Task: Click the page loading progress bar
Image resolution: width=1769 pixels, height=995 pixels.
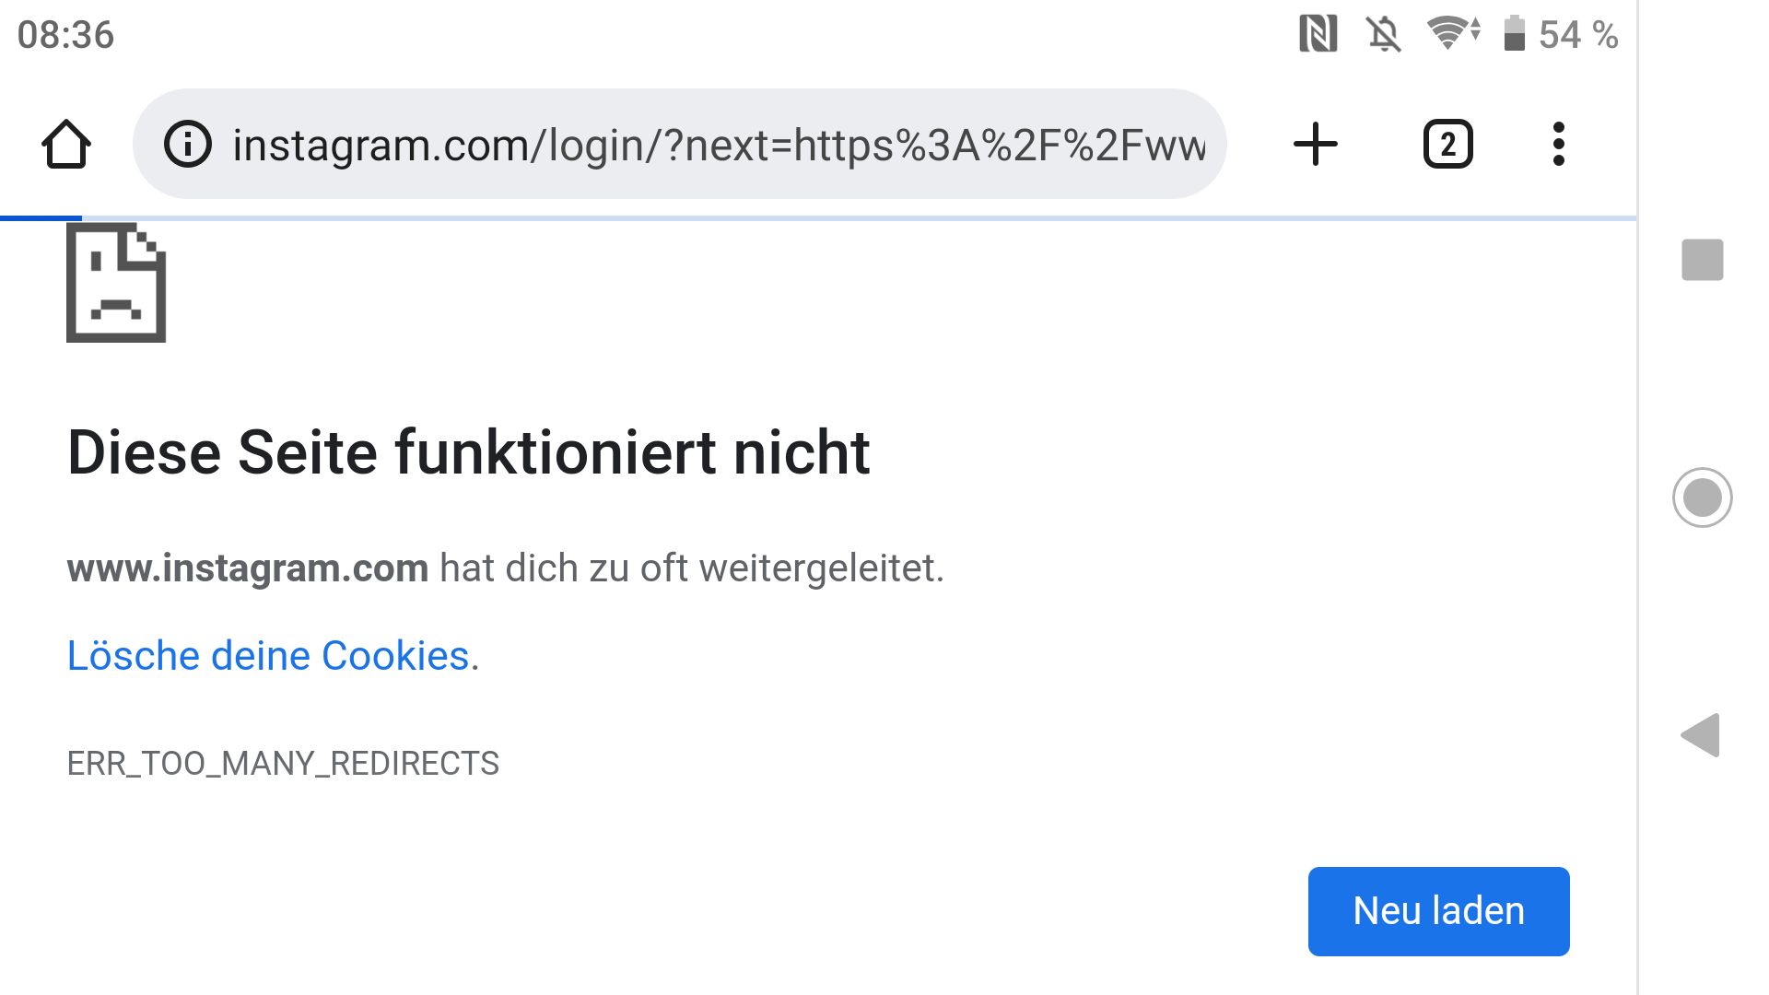Action: click(818, 218)
